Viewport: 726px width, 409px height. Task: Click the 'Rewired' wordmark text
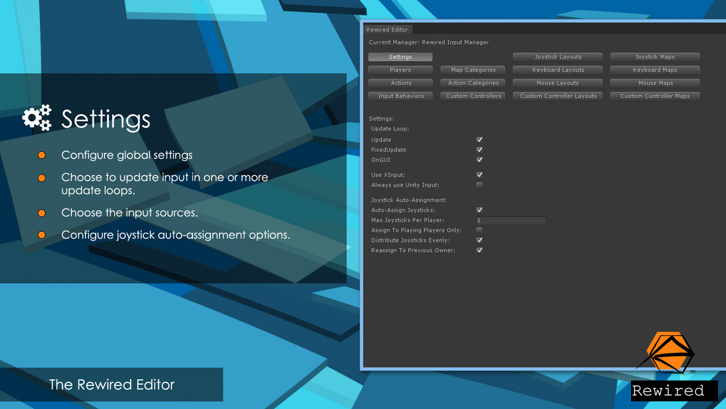[668, 391]
